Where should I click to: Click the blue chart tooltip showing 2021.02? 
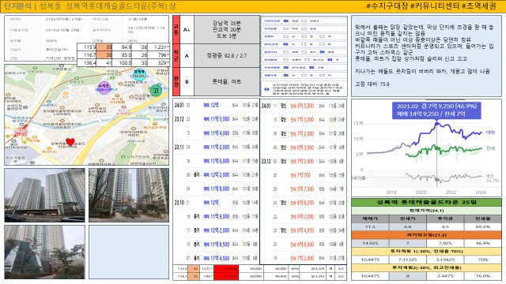coord(436,110)
